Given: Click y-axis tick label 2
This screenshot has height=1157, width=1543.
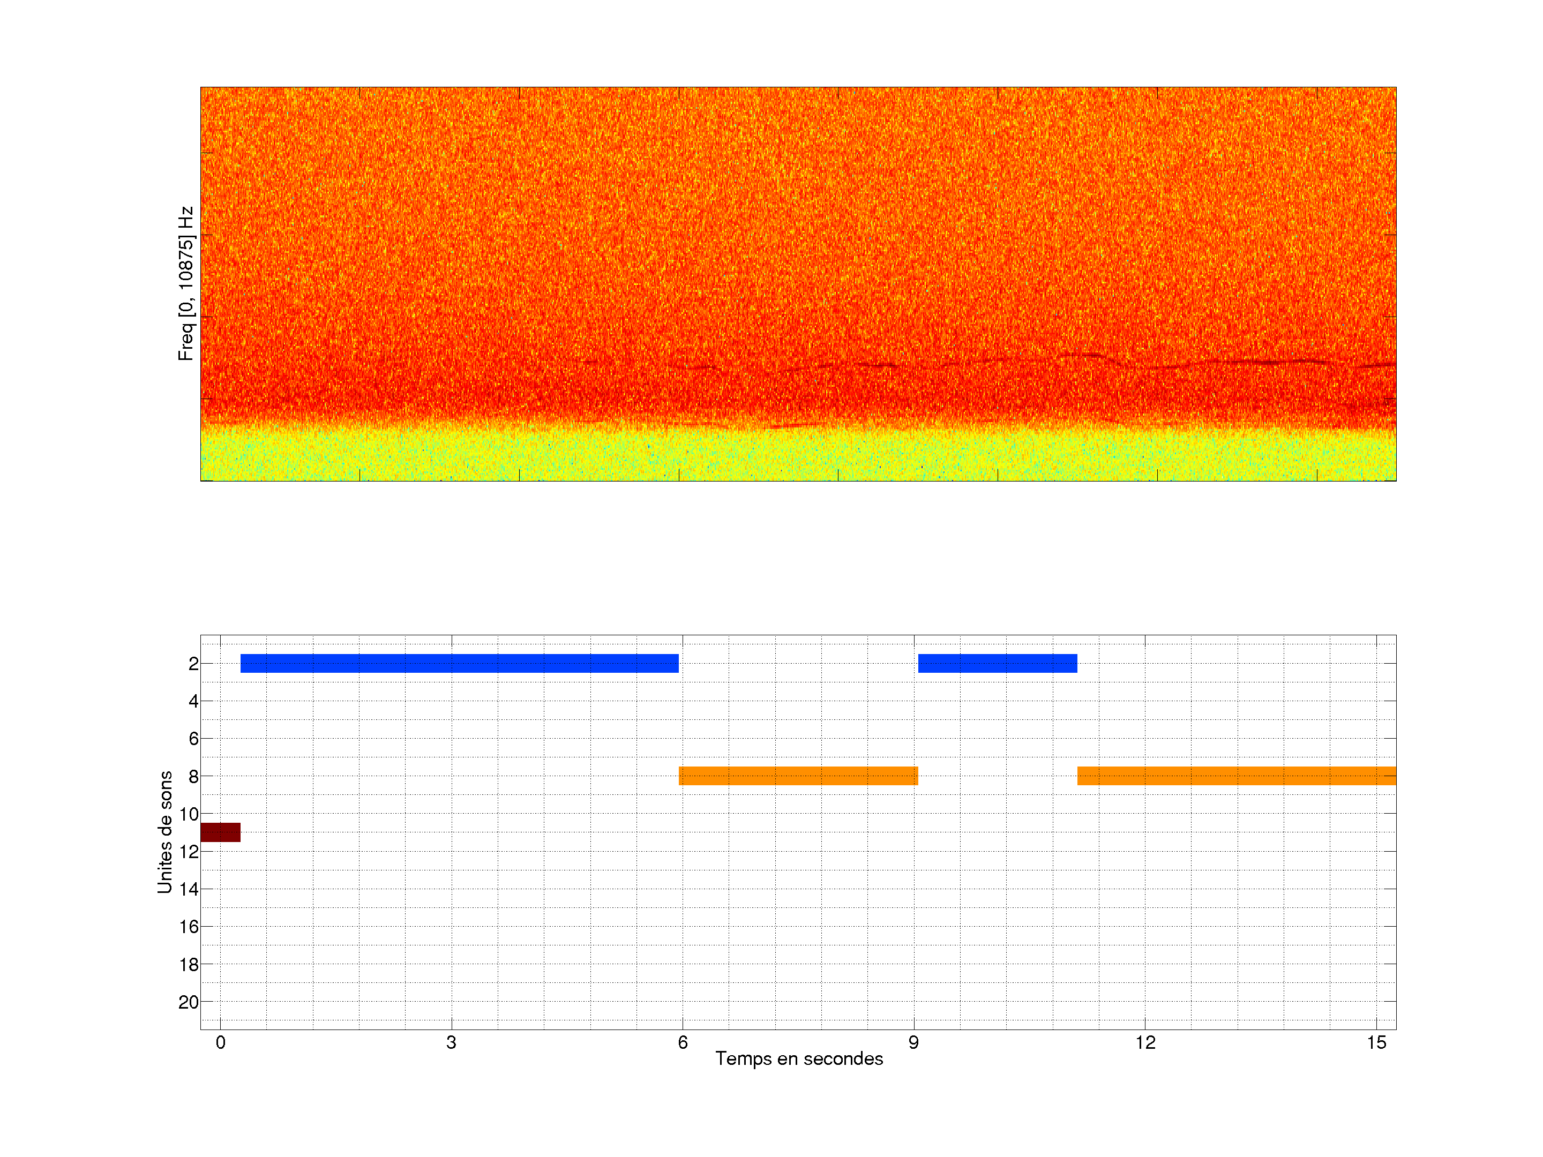Looking at the screenshot, I should pos(193,664).
